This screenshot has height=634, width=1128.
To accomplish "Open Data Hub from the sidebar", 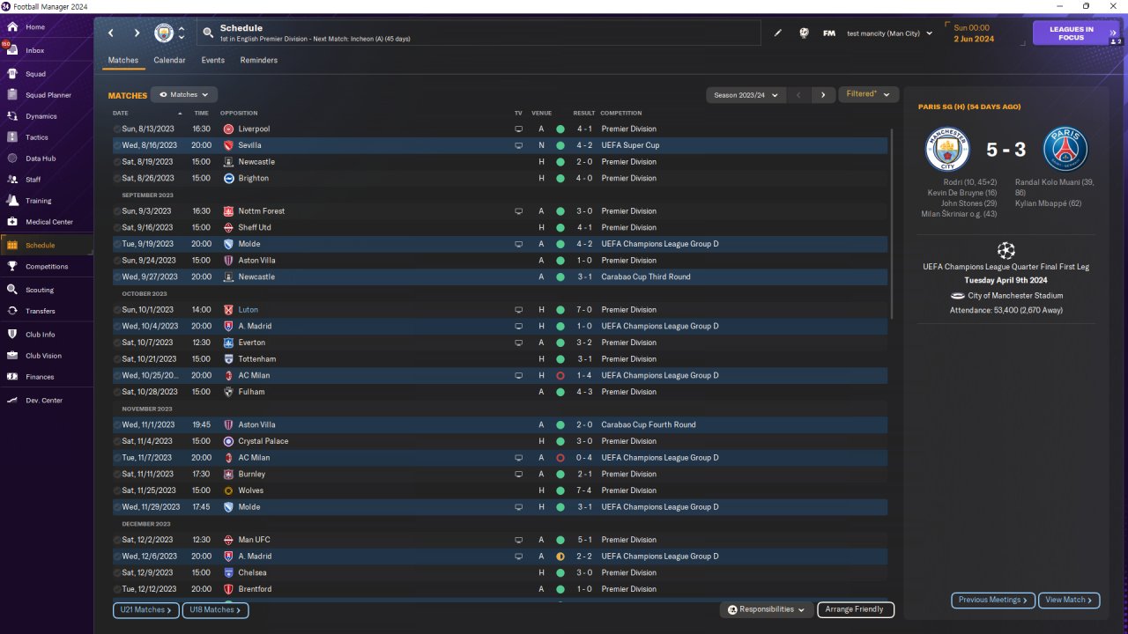I will pos(41,158).
